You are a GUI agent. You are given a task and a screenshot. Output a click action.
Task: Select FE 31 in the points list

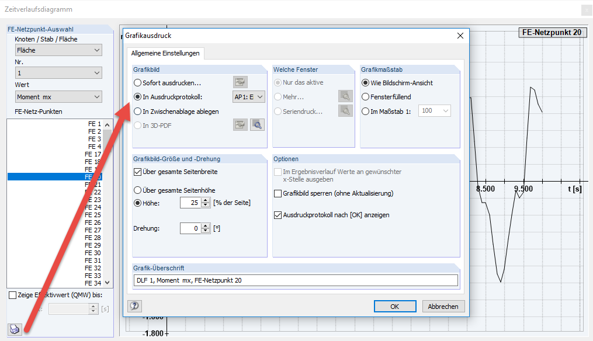click(55, 260)
